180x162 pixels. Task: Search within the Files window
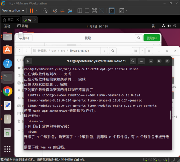pyautogui.click(x=113, y=51)
